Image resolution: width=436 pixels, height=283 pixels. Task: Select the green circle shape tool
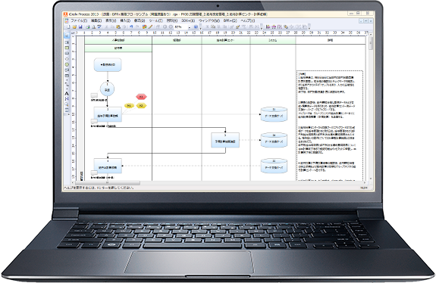pyautogui.click(x=67, y=64)
